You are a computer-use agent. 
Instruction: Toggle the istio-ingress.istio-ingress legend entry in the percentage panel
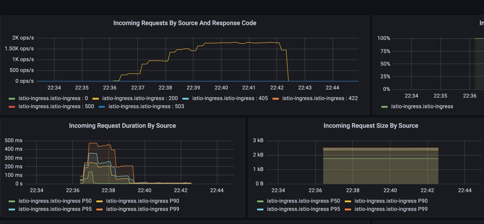(x=422, y=106)
